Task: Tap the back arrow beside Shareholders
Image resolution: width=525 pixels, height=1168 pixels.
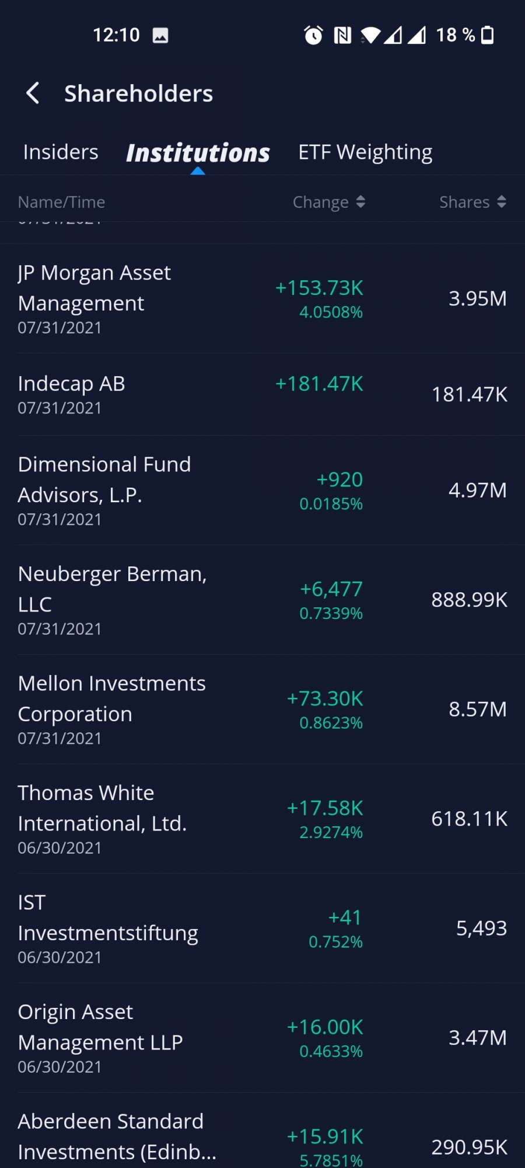Action: [33, 93]
